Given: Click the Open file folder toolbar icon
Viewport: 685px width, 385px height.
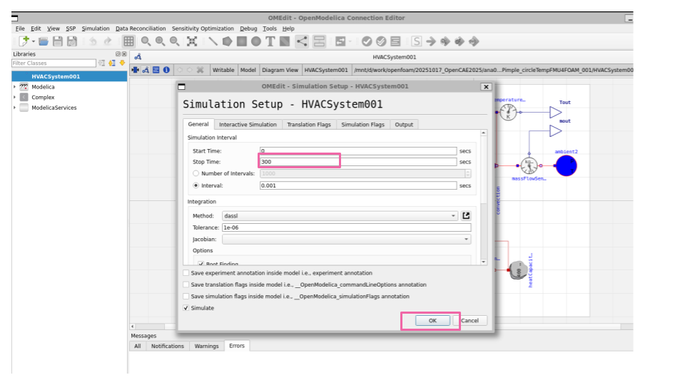Looking at the screenshot, I should (44, 41).
